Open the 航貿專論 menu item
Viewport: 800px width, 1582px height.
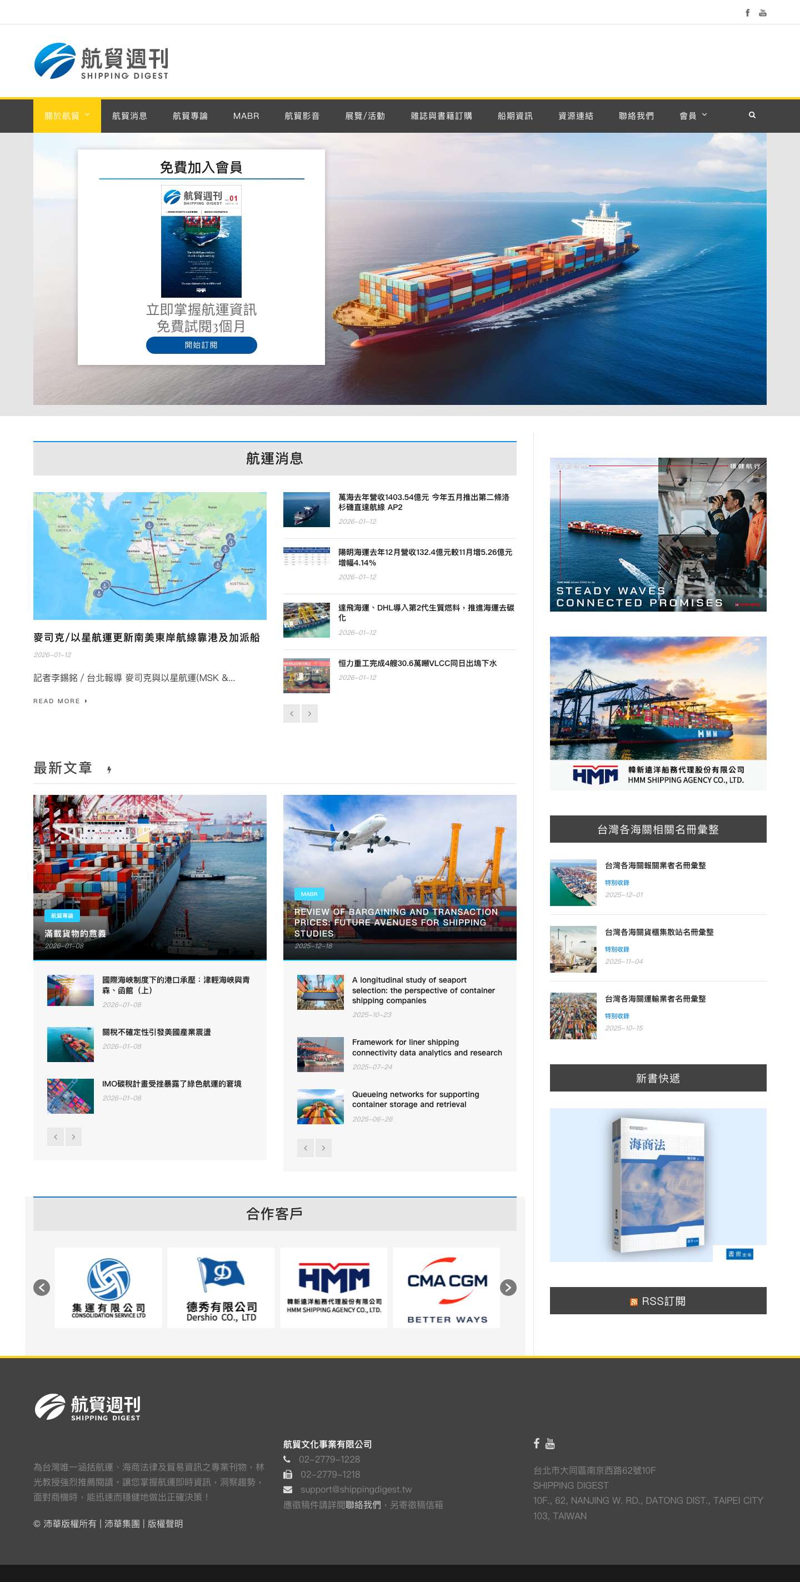(190, 116)
